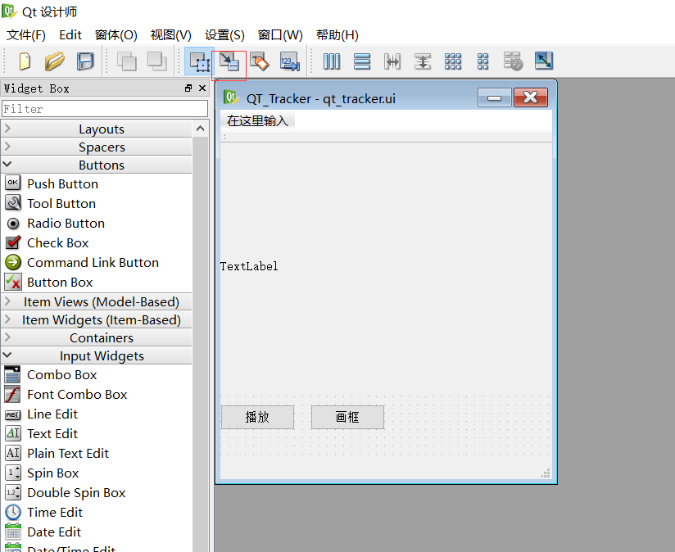Collapse the Buttons category

[x=97, y=165]
